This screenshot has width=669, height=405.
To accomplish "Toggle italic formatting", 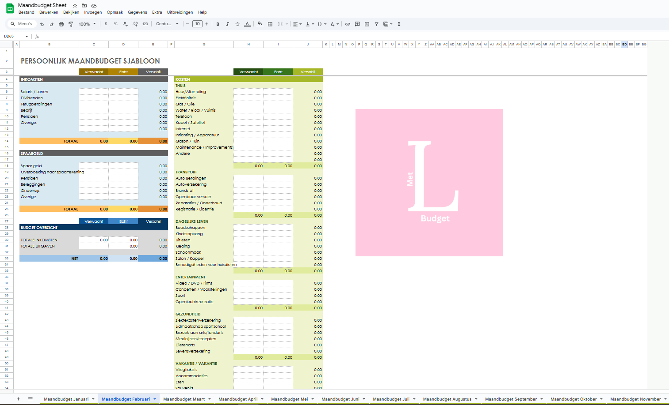I will [228, 24].
